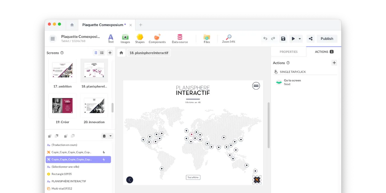Switch screens list to list view

pyautogui.click(x=102, y=52)
